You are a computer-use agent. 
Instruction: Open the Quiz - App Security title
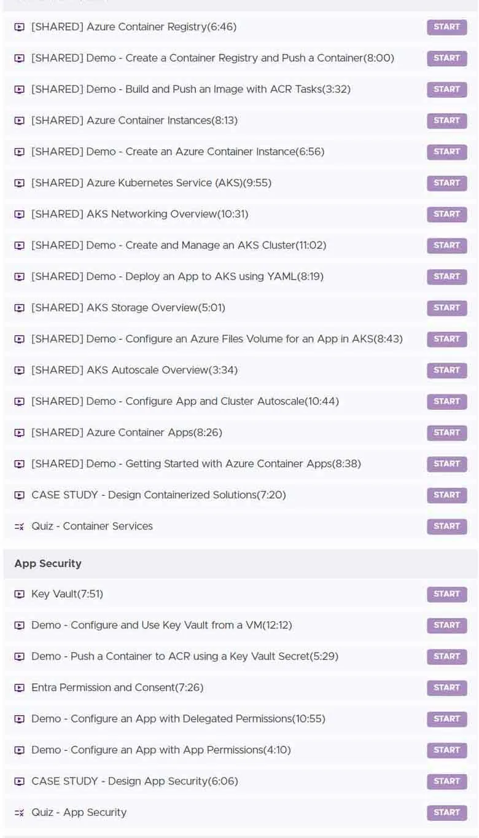tap(79, 813)
